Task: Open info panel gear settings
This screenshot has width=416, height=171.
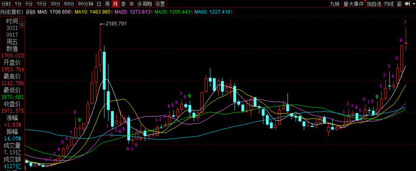Action: (x=22, y=24)
